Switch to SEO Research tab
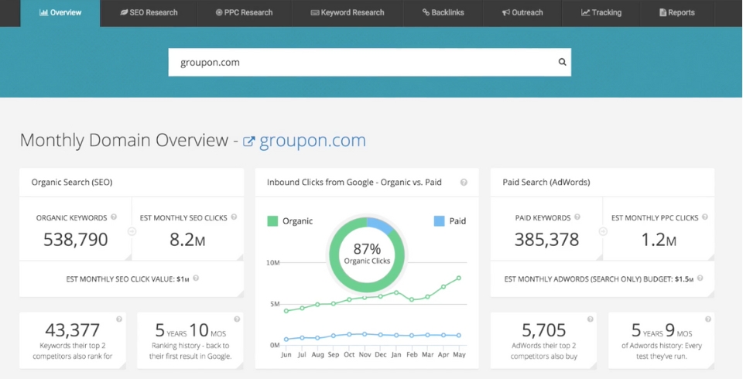The height and width of the screenshot is (379, 743). click(149, 13)
